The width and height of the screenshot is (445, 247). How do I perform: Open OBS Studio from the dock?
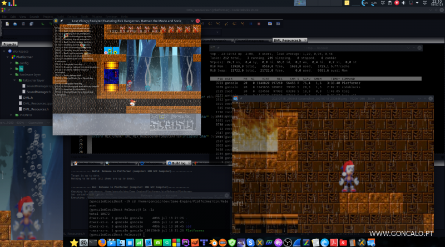288,243
